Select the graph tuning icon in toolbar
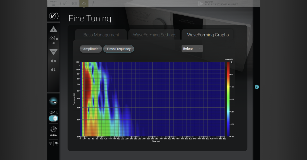307x160 pixels. click(84, 3)
